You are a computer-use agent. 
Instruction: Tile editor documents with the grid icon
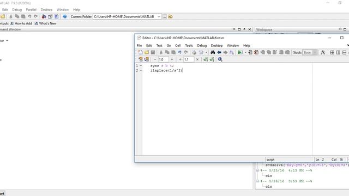coord(332,52)
